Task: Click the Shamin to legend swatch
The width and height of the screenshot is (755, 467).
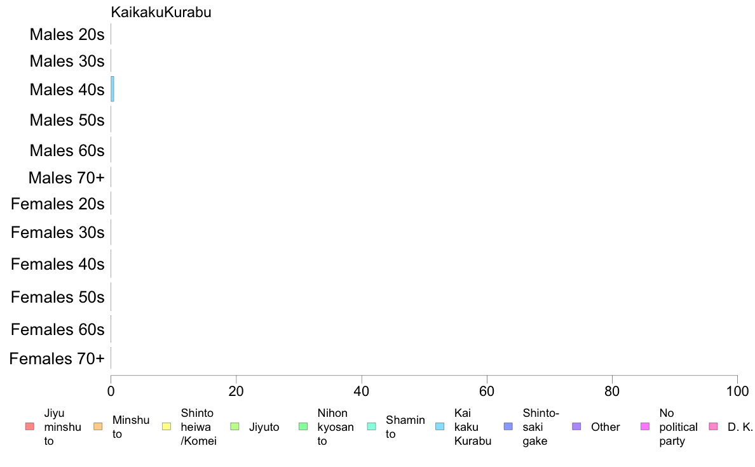Action: tap(372, 426)
